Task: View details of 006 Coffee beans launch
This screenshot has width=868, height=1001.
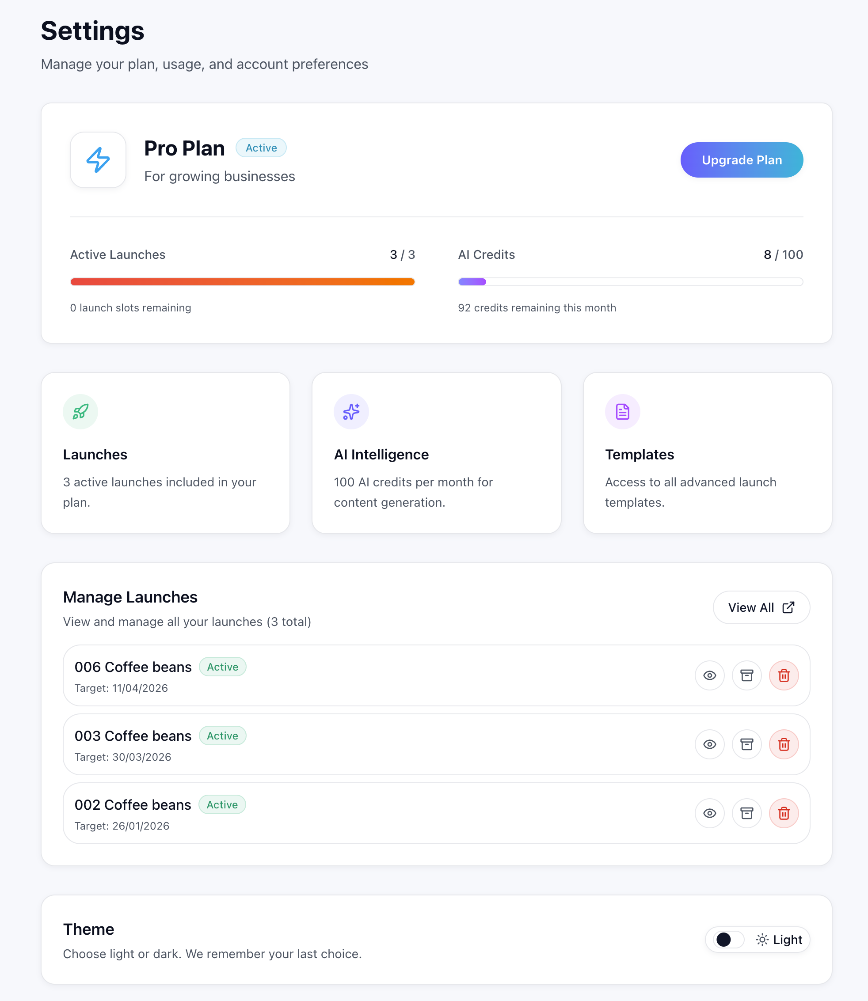Action: pyautogui.click(x=709, y=675)
